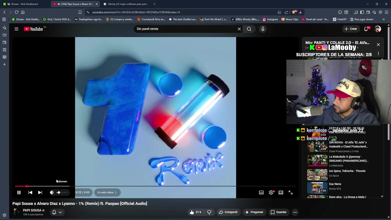Go to the YouTube home logo

(x=34, y=29)
